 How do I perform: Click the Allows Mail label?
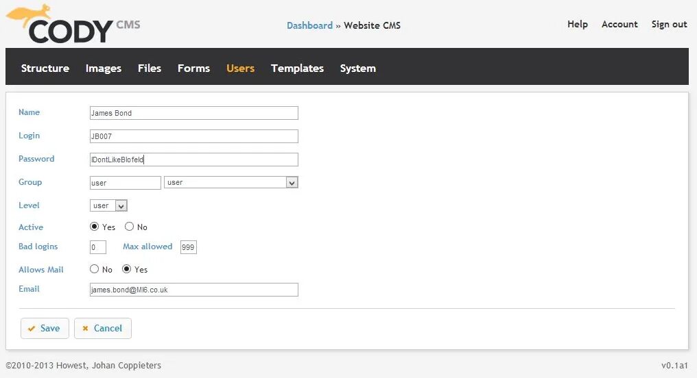[x=41, y=269]
